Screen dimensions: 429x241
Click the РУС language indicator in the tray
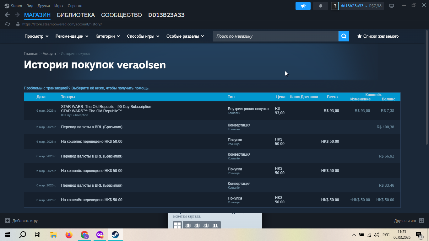pos(386,235)
